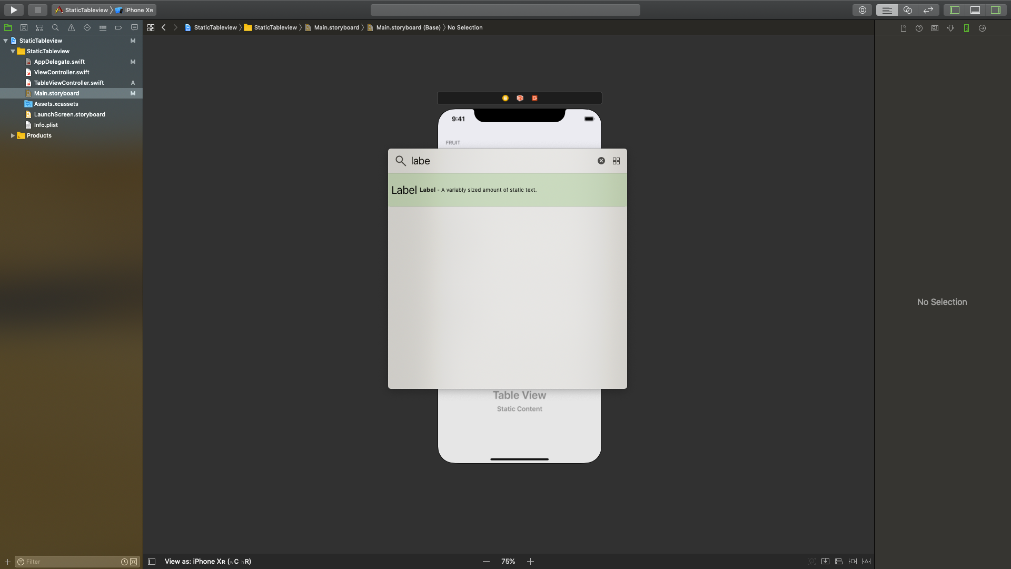
Task: Expand the Products group in navigator
Action: click(x=13, y=135)
